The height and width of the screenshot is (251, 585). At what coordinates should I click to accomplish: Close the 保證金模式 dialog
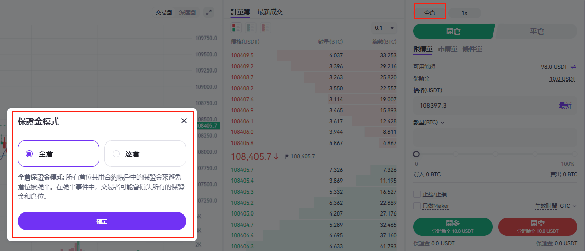(x=184, y=121)
